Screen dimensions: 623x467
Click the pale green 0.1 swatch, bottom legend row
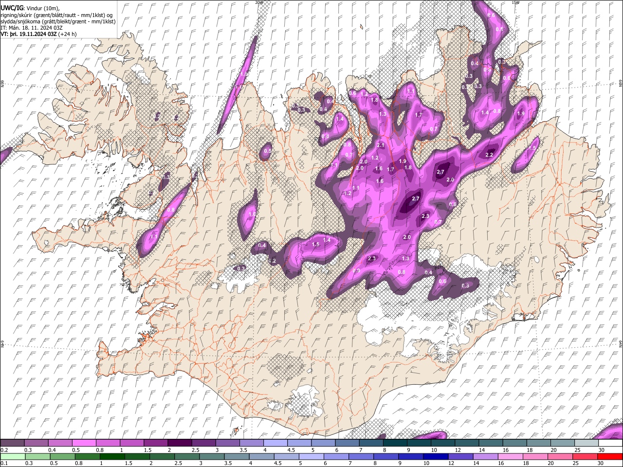click(12, 456)
